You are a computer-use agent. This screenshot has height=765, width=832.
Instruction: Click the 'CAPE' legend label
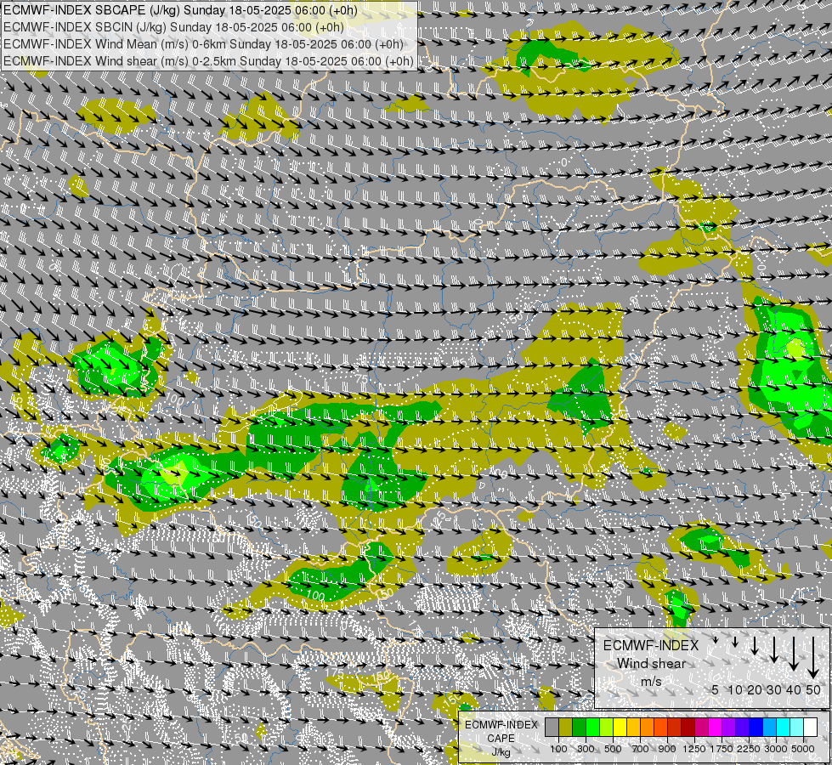tap(501, 739)
